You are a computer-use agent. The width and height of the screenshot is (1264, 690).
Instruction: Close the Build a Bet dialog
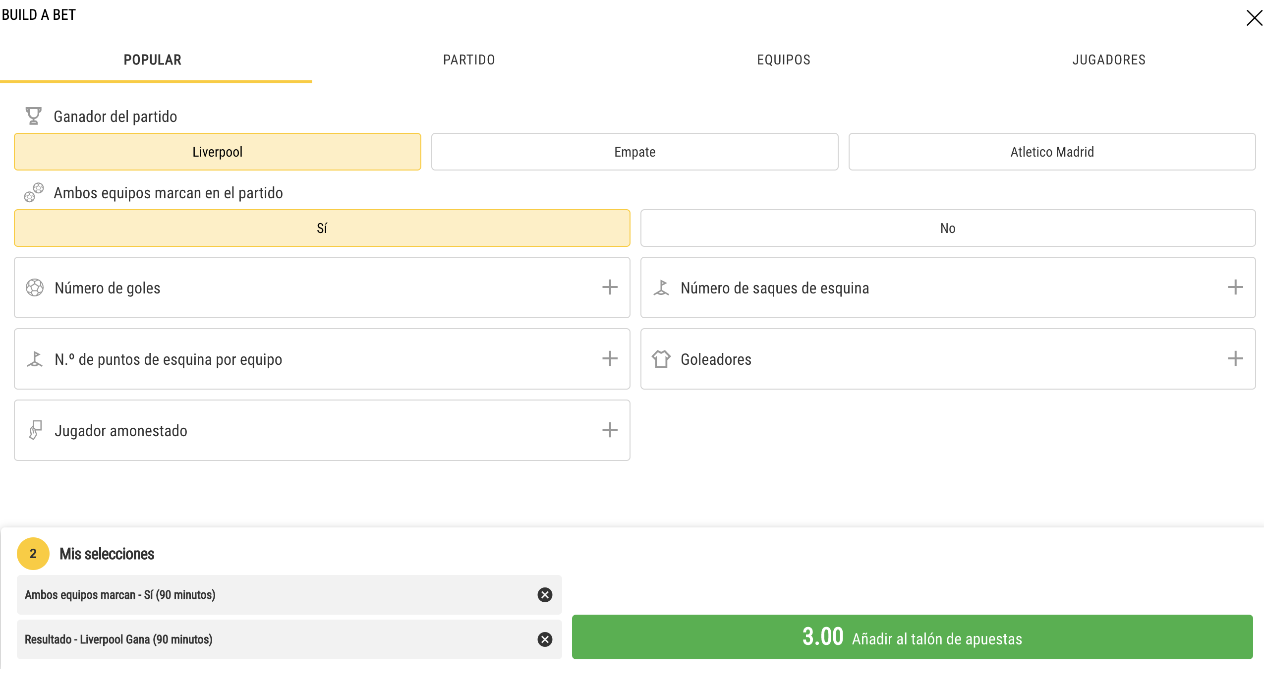click(1254, 18)
